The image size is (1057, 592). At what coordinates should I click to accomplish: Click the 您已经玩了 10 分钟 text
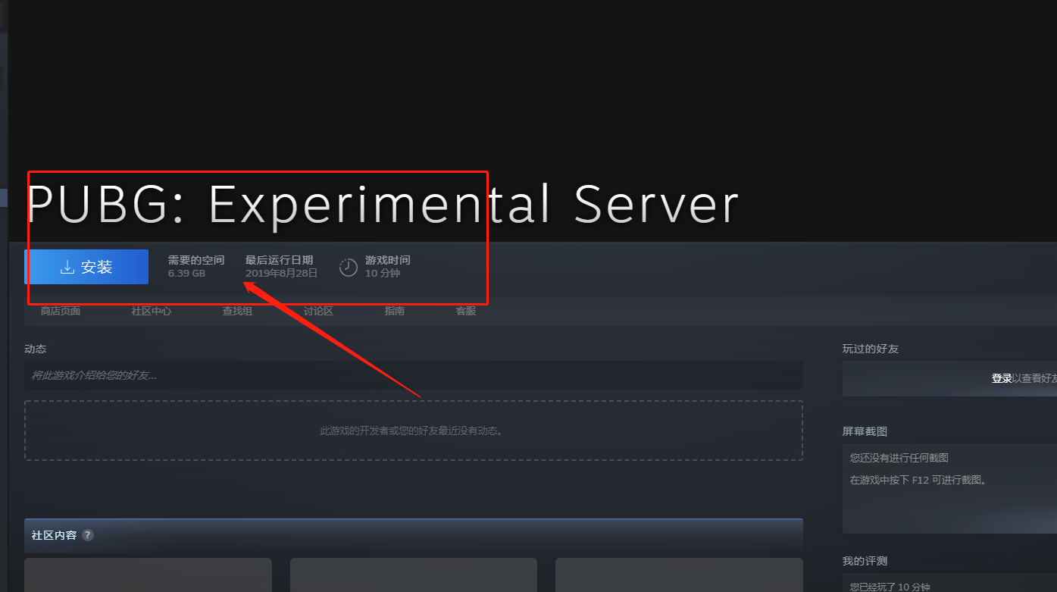(890, 586)
